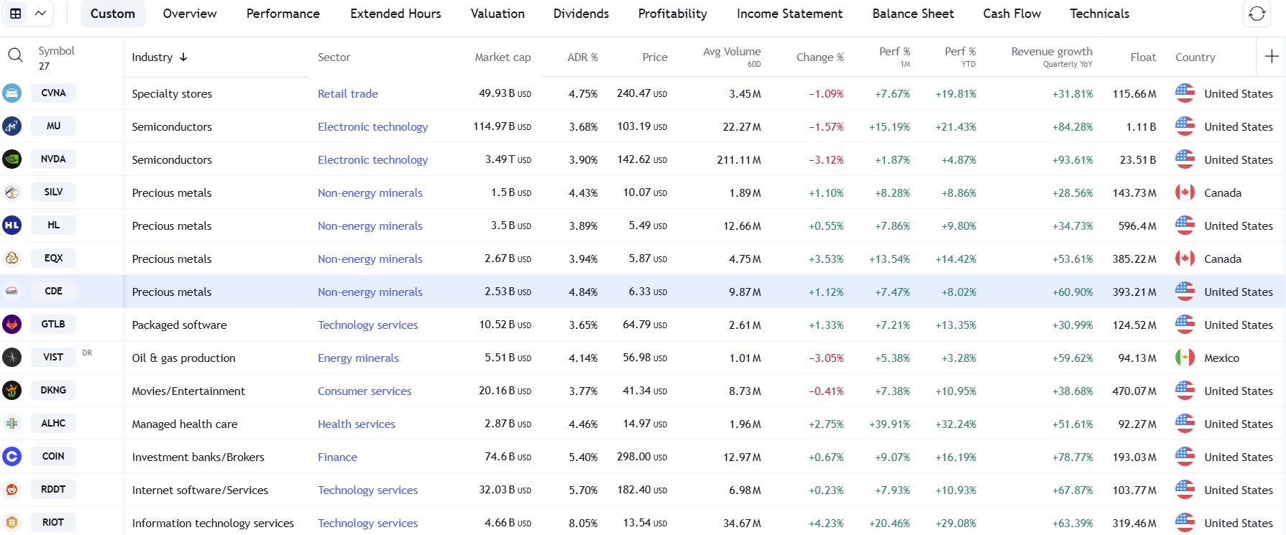The image size is (1286, 535).
Task: Click the Canada flag in EQX row
Action: pyautogui.click(x=1185, y=259)
